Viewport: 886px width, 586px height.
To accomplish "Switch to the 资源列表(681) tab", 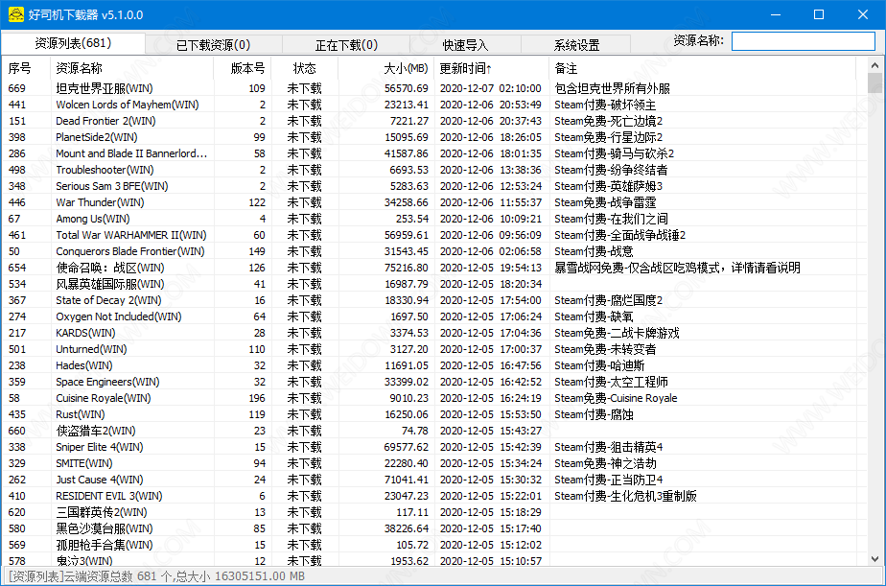I will point(74,43).
